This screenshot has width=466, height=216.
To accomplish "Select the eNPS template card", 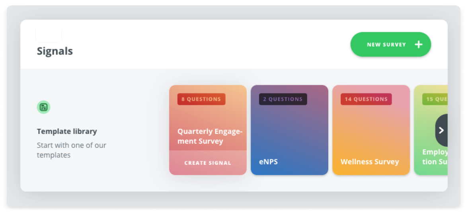I will (x=289, y=130).
